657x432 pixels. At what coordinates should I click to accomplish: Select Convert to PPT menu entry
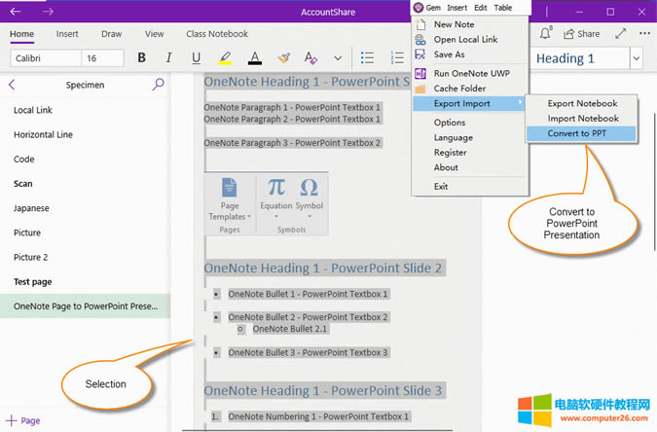click(x=576, y=133)
